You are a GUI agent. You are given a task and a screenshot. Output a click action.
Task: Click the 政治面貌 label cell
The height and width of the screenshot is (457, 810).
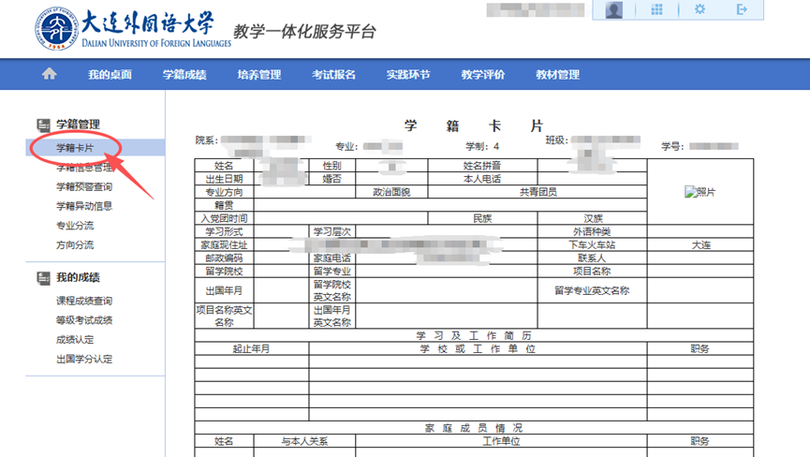click(x=391, y=192)
